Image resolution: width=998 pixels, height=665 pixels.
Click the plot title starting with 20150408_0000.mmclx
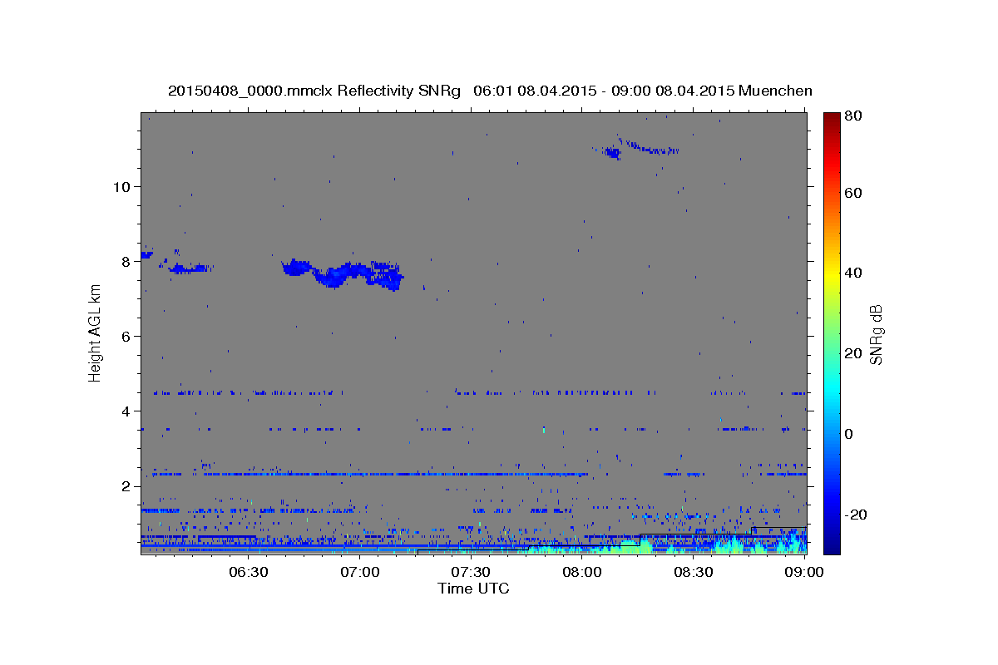click(490, 91)
